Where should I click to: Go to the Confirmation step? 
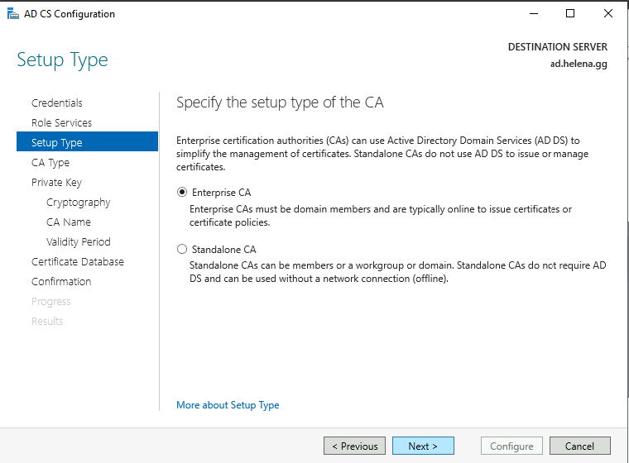[x=61, y=282]
